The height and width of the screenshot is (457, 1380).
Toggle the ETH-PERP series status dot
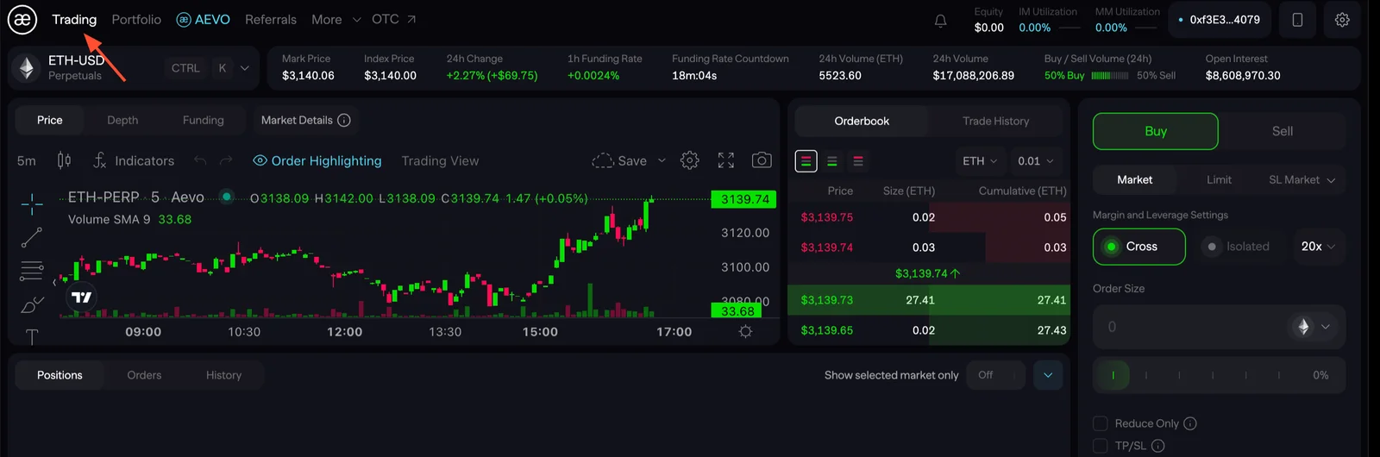[227, 197]
